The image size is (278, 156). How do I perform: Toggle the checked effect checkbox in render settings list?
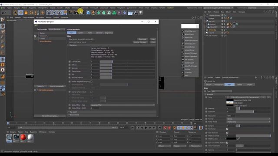pyautogui.click(x=35, y=36)
